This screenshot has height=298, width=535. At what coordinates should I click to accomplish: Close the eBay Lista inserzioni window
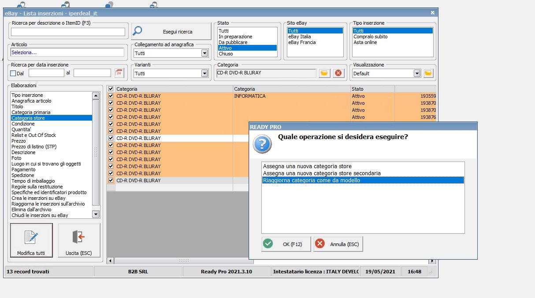[432, 13]
